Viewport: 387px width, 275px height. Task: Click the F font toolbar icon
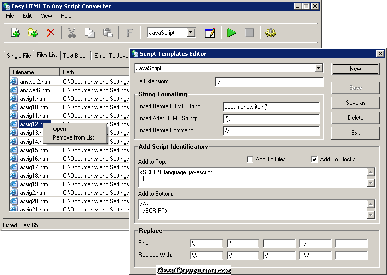click(x=129, y=33)
